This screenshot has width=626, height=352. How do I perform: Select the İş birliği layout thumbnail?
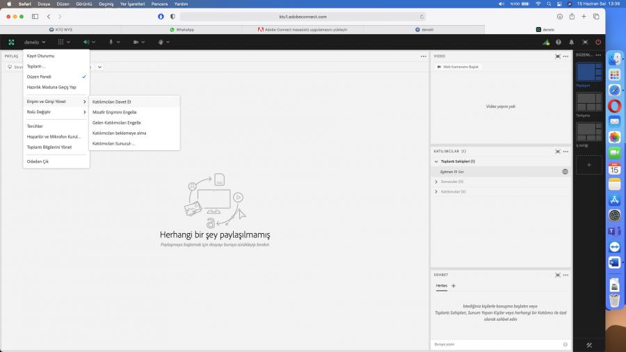tap(589, 131)
